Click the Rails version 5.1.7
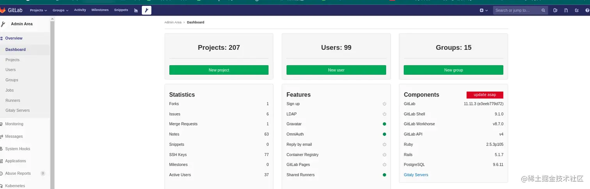The image size is (590, 189). [499, 154]
